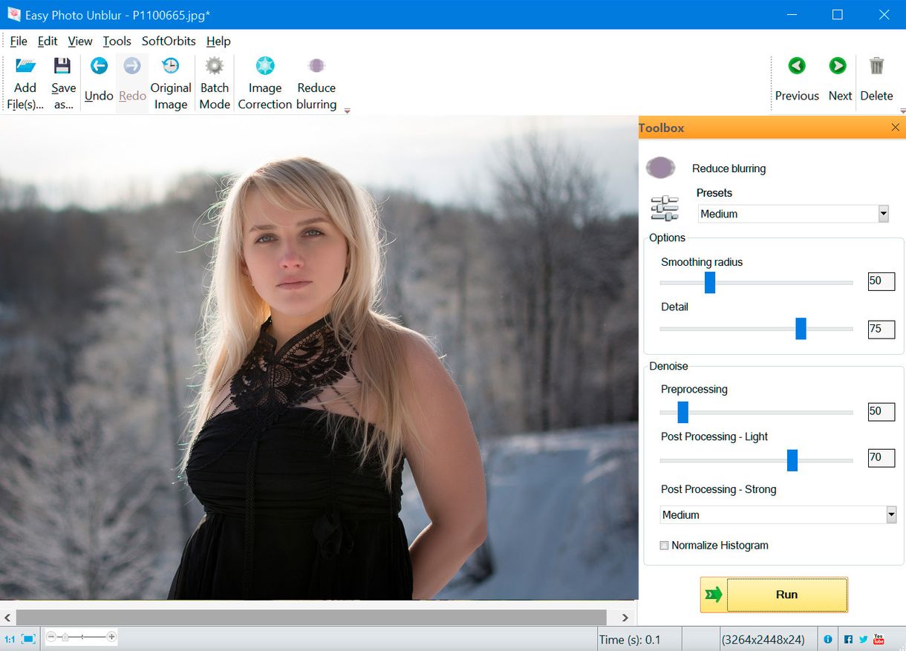Close the Toolbox panel
The image size is (906, 651).
(x=895, y=128)
